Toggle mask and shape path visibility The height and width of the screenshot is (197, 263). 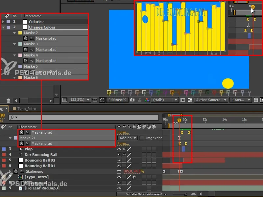(102, 100)
